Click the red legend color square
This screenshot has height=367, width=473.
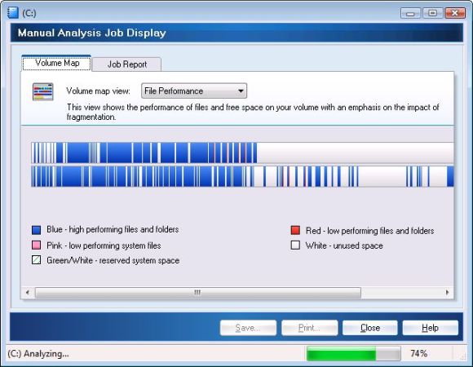tap(295, 230)
